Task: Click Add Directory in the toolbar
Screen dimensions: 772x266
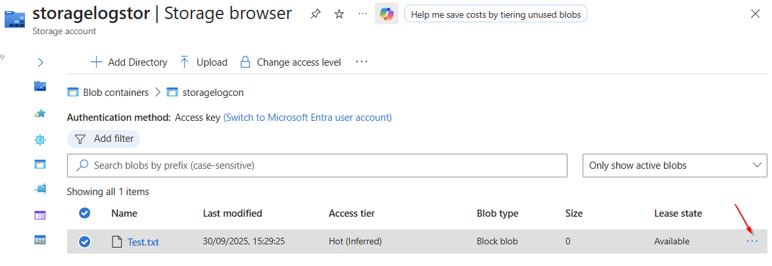Action: pyautogui.click(x=129, y=62)
